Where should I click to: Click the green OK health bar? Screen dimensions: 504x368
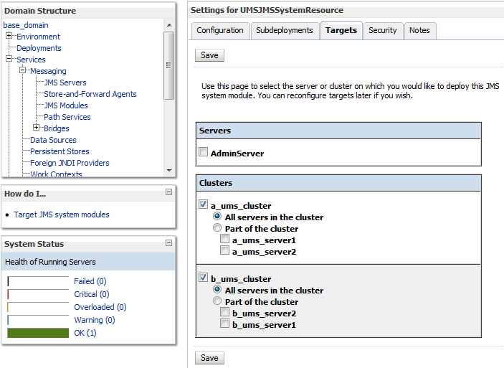[x=38, y=333]
